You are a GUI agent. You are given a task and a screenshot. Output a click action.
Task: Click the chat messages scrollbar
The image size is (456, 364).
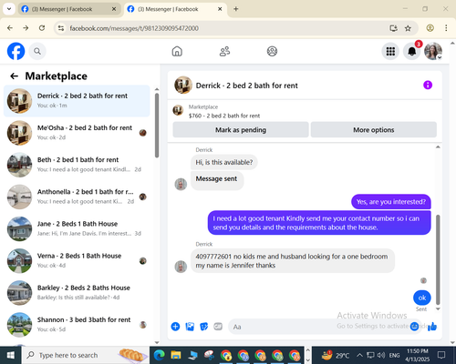[438, 259]
